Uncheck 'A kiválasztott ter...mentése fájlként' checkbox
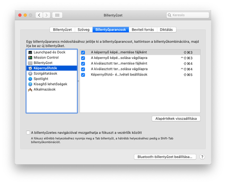The width and height of the screenshot is (226, 184). coord(83,64)
